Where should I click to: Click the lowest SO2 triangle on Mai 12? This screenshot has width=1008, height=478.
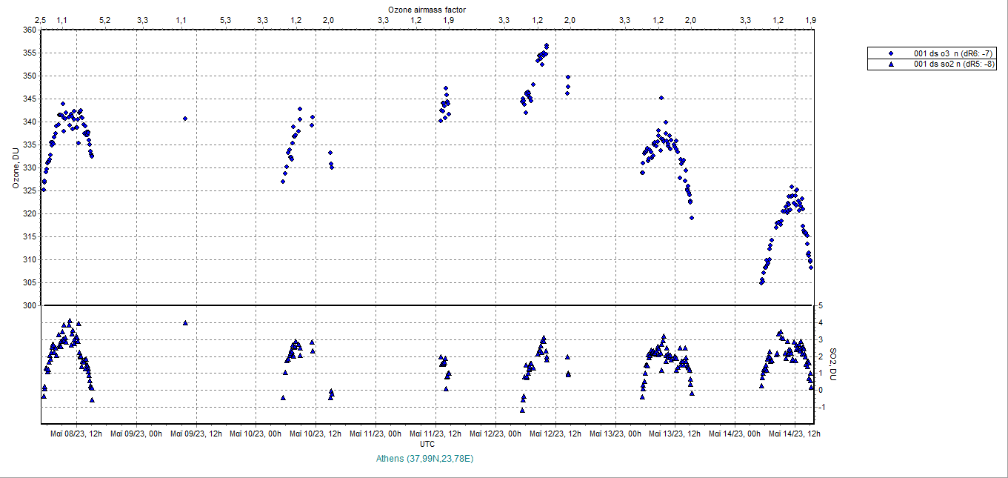coord(522,410)
